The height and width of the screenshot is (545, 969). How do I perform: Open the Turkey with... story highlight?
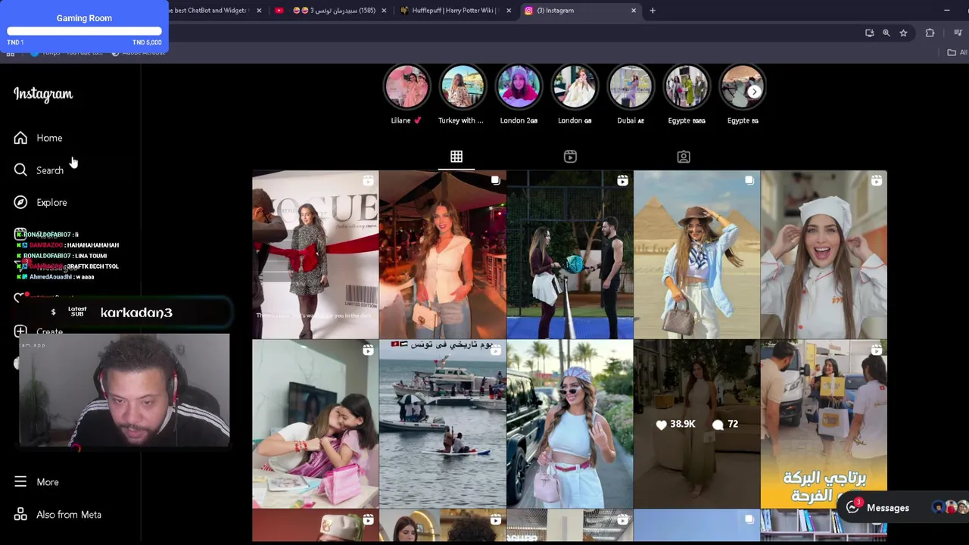[x=462, y=87]
